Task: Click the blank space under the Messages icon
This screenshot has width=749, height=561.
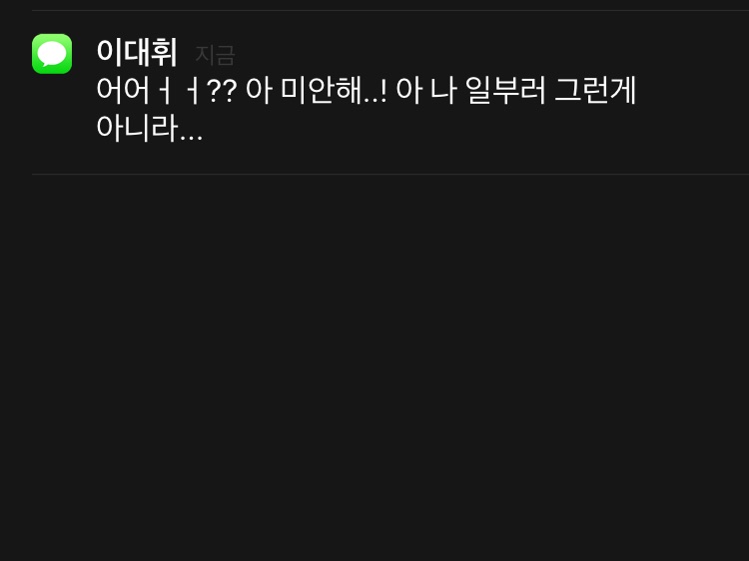Action: (52, 122)
